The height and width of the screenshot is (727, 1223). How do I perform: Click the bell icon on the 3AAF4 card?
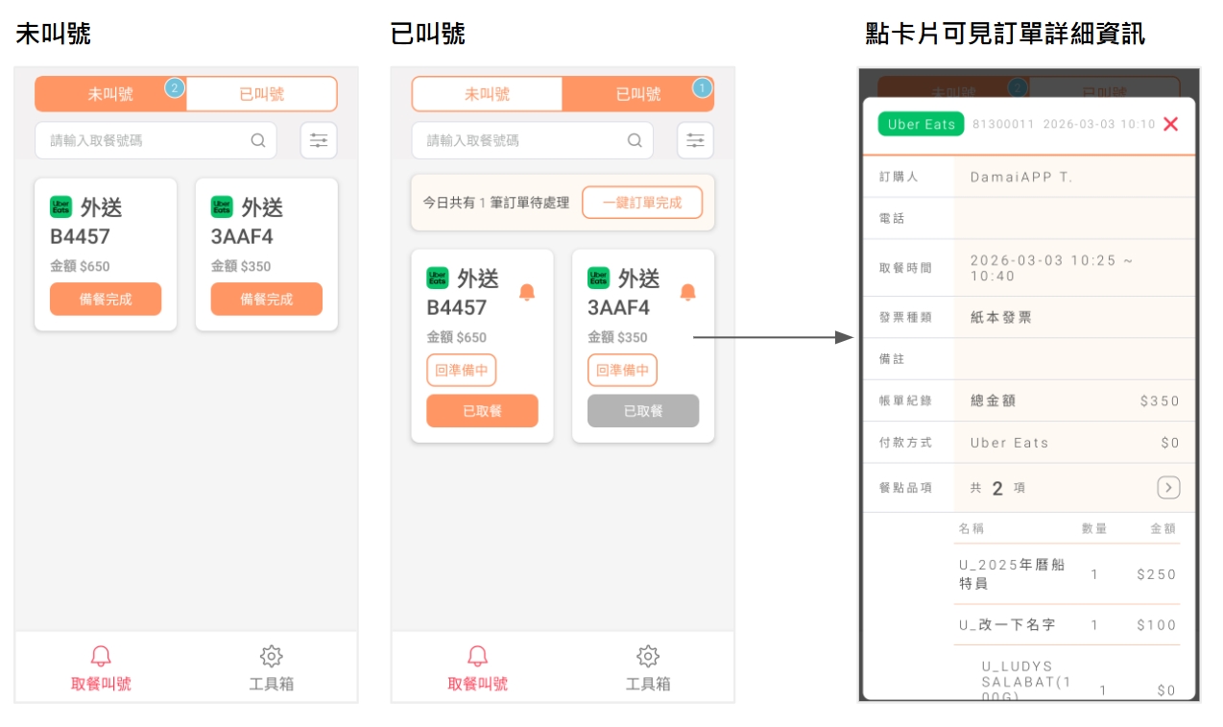click(x=687, y=292)
